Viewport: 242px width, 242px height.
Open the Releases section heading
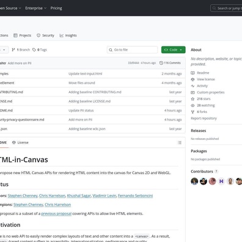[x=199, y=131]
